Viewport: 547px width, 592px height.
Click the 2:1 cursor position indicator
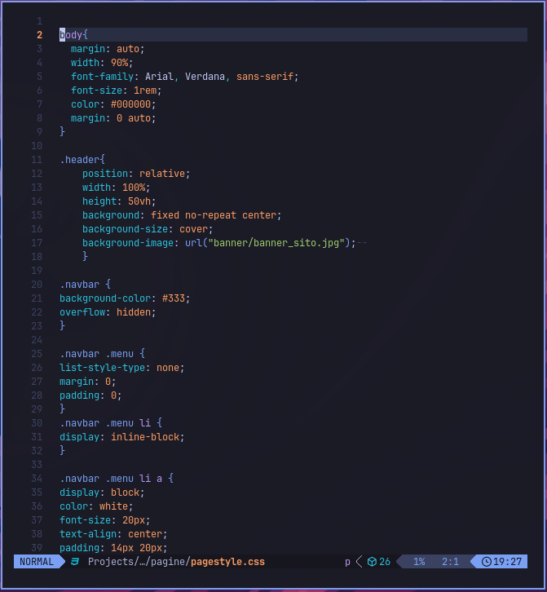point(450,561)
